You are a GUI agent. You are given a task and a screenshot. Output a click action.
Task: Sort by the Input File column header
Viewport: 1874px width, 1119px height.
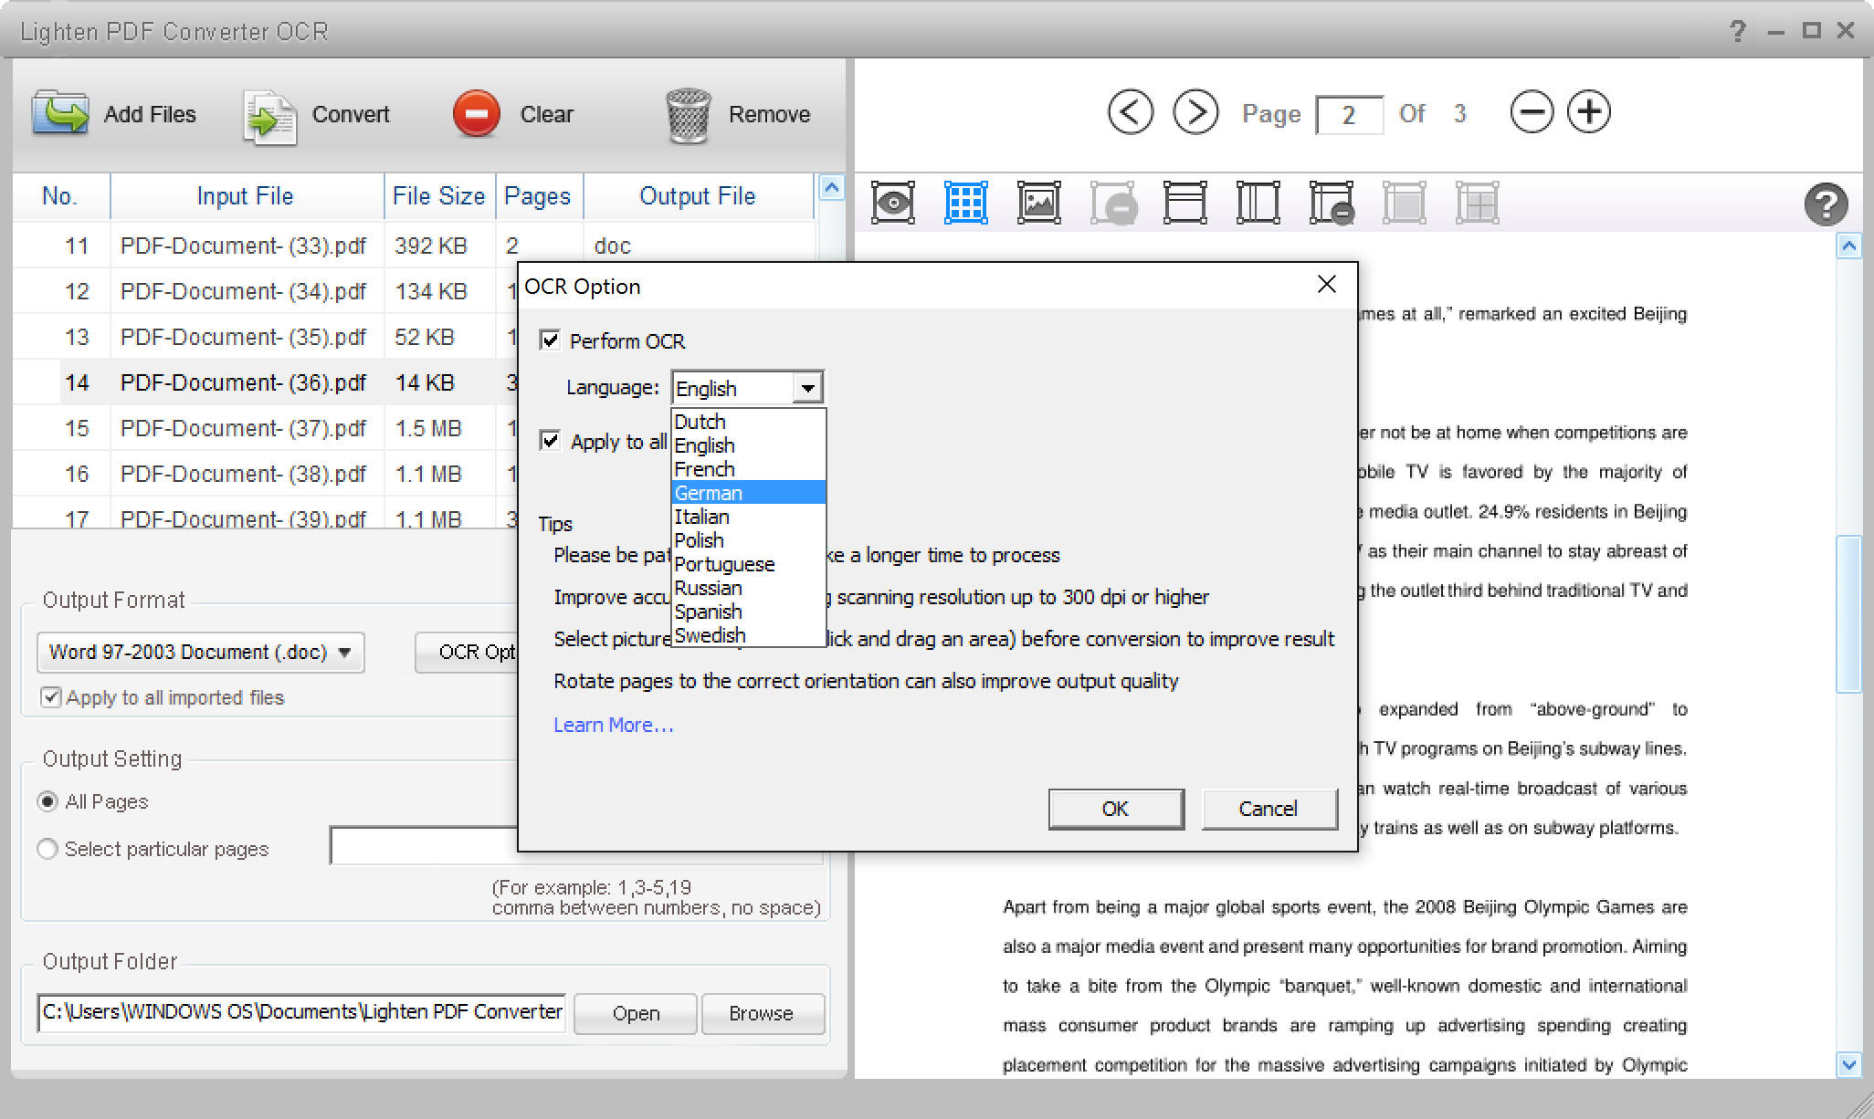[247, 196]
